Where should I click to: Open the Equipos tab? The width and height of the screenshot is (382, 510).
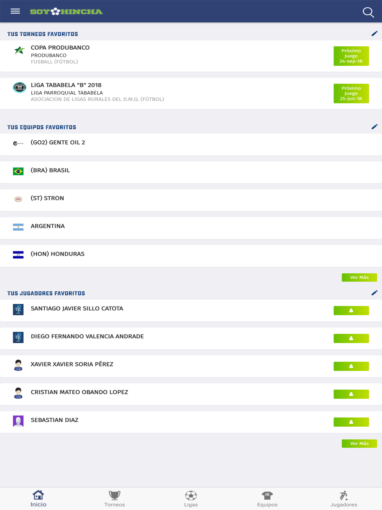click(267, 499)
